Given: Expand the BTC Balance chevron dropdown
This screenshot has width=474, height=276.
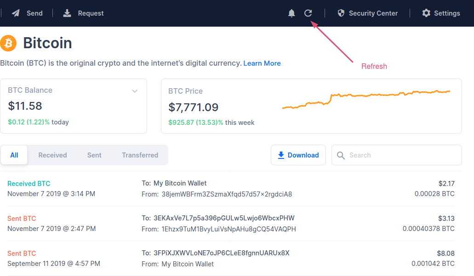Looking at the screenshot, I should (135, 91).
